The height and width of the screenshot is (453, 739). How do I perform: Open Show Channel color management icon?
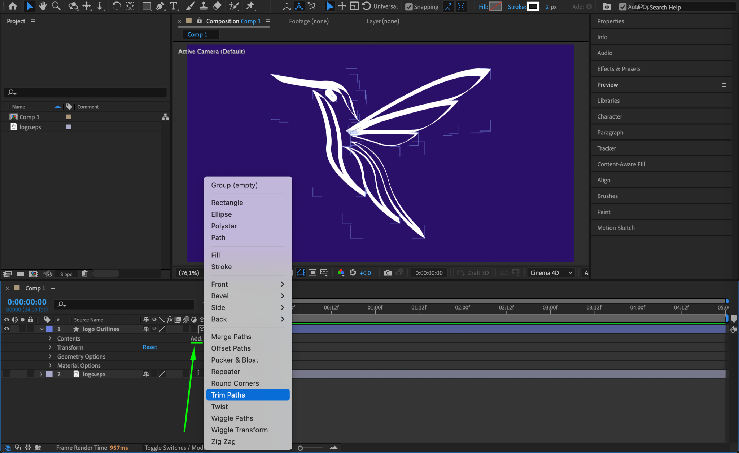tap(341, 273)
